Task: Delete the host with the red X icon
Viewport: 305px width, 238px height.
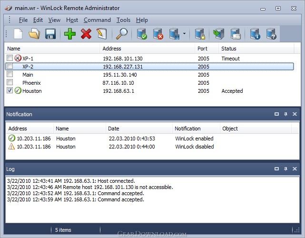Action: click(86, 34)
